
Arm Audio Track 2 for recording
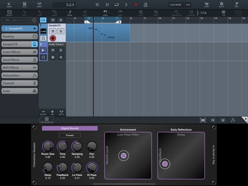[53, 57]
